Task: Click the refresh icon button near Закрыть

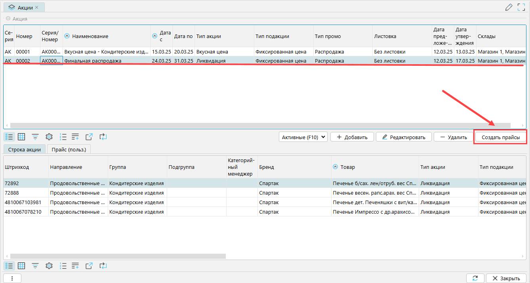Action: coord(475,278)
